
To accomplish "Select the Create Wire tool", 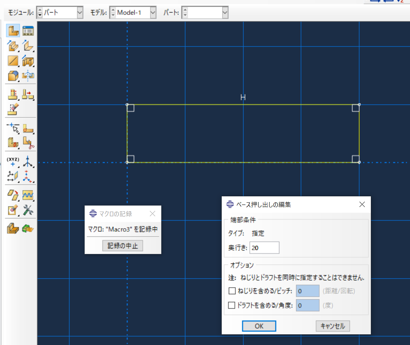I will (13, 61).
